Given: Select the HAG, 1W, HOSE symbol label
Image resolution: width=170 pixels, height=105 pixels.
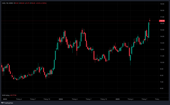Looking at the screenshot, I should [7, 3].
